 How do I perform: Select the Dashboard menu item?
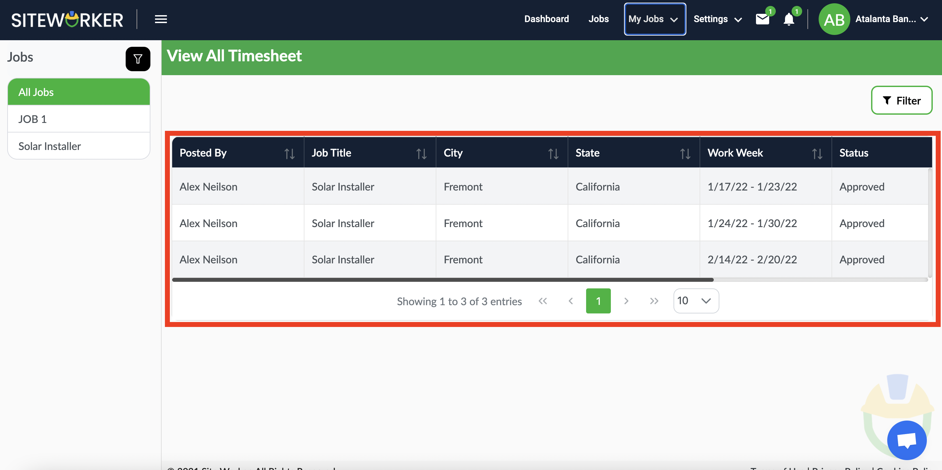[x=547, y=19]
